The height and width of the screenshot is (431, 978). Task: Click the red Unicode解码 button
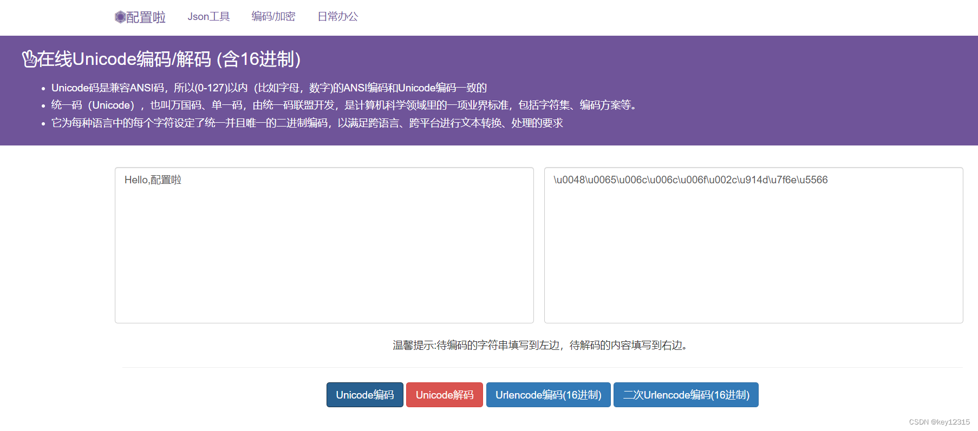[x=445, y=395]
